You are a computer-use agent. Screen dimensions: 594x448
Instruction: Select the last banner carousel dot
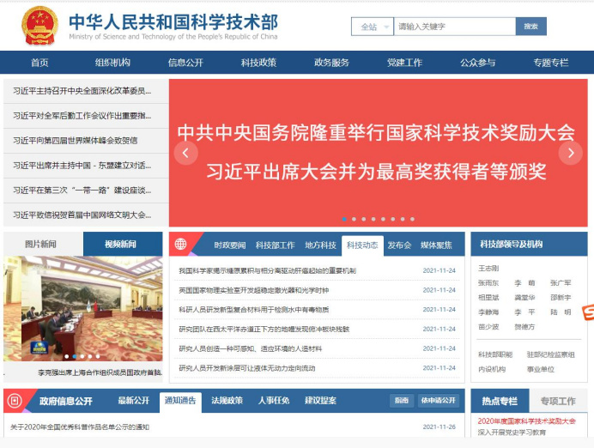(412, 219)
